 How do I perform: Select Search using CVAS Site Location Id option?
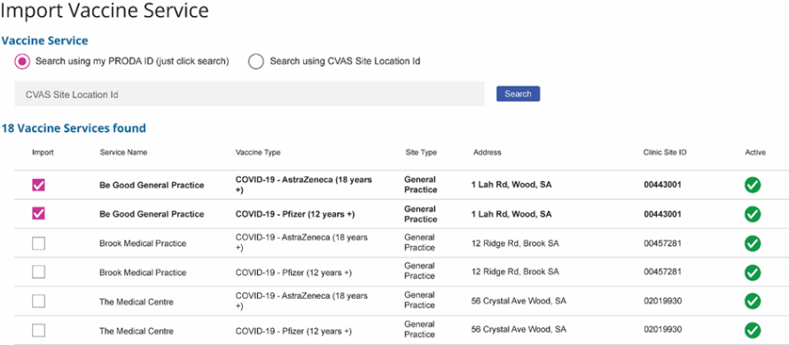256,61
